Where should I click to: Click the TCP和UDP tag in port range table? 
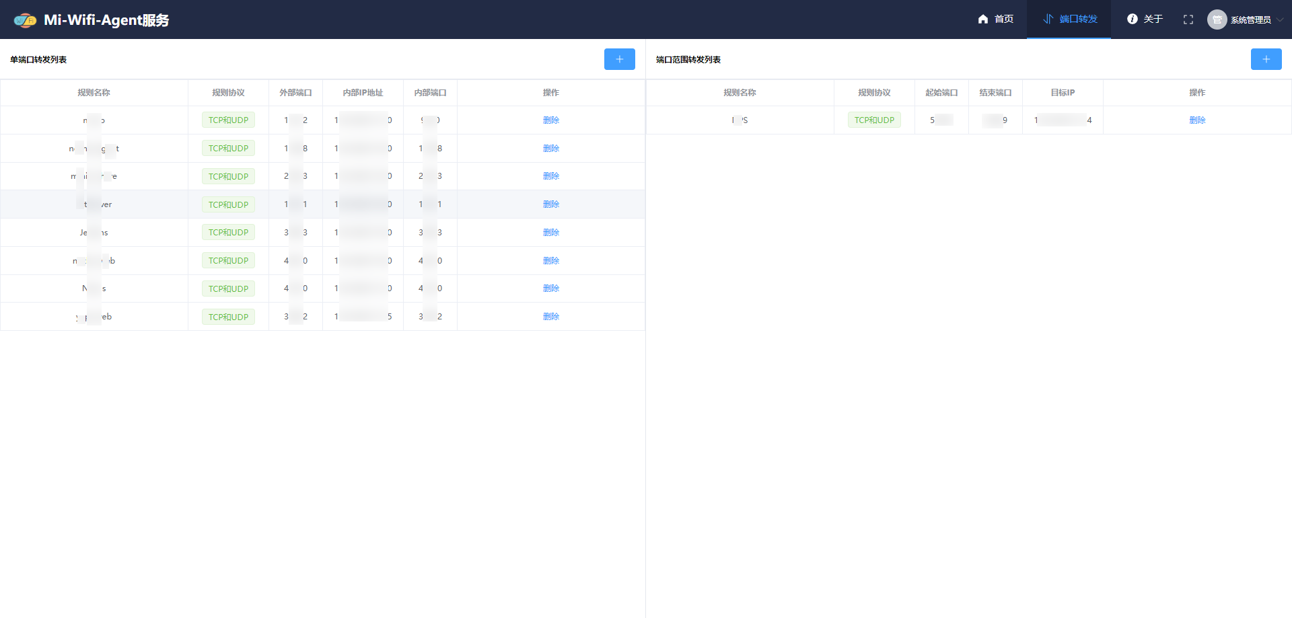(x=874, y=120)
